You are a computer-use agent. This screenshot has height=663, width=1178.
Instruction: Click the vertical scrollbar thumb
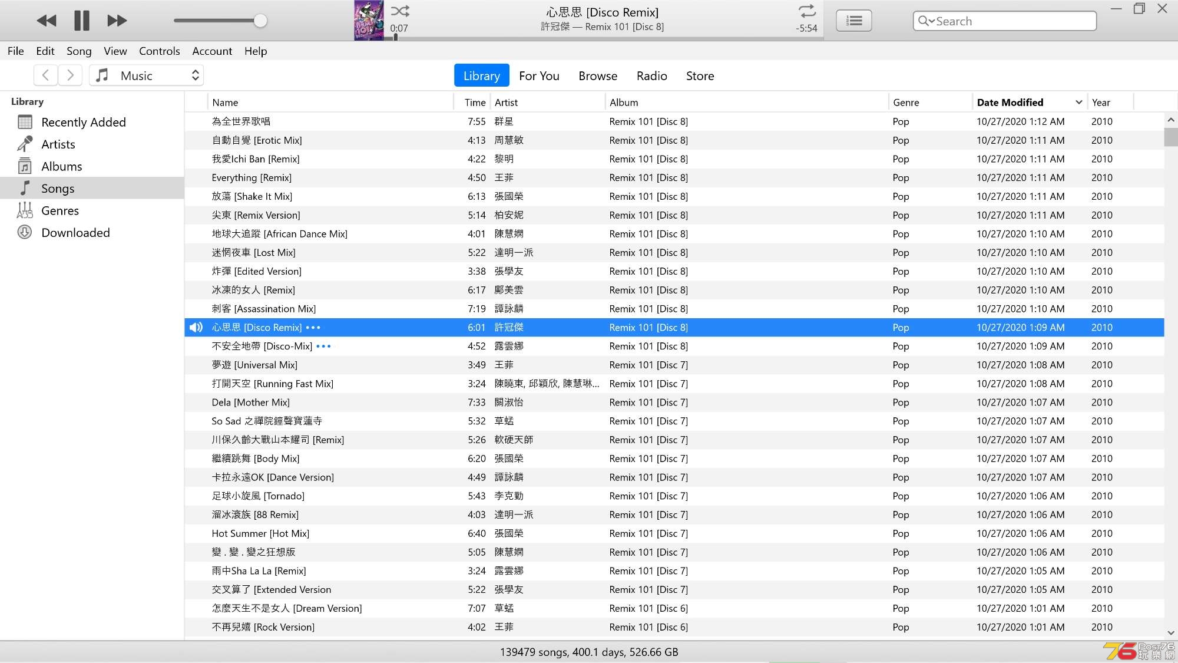[x=1171, y=137]
